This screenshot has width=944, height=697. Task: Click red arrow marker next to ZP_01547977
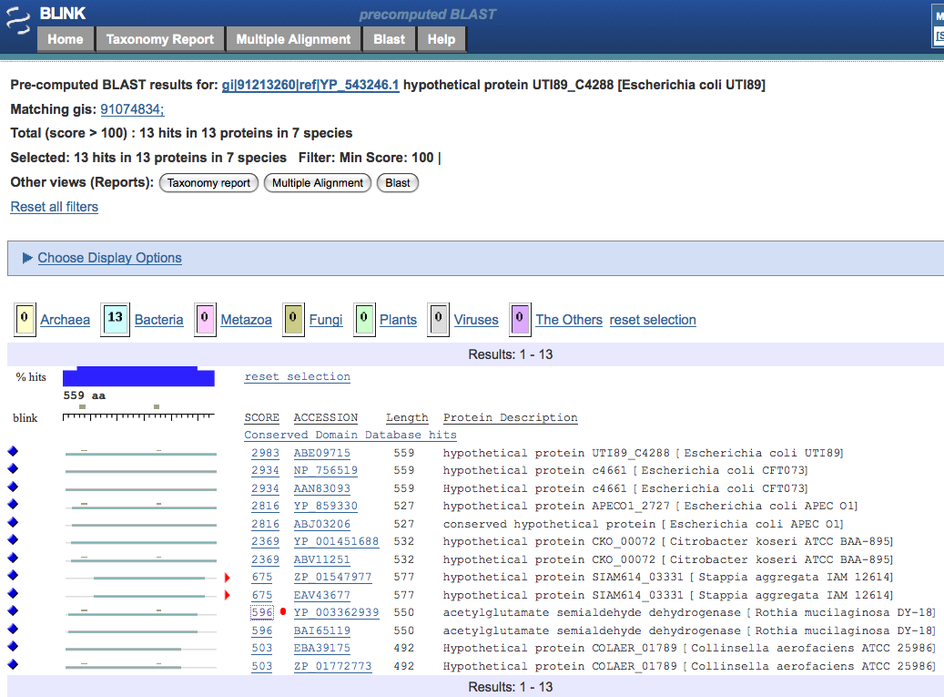click(x=227, y=577)
